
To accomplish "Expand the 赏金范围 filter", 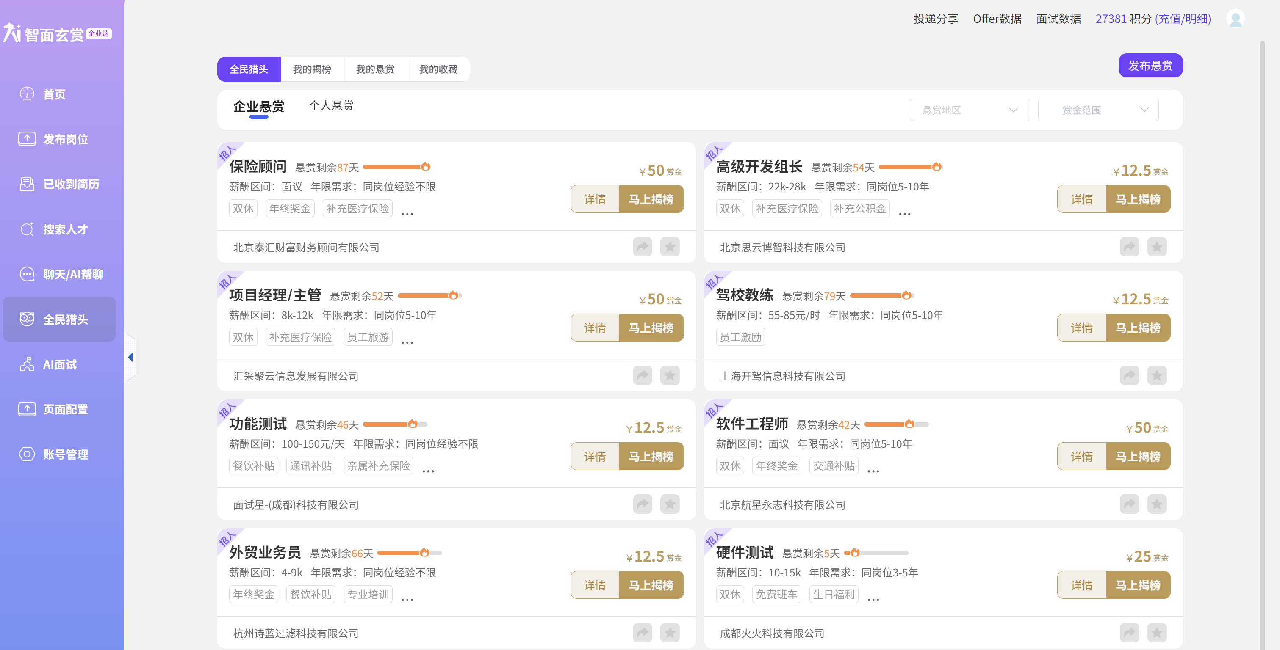I will click(x=1097, y=109).
